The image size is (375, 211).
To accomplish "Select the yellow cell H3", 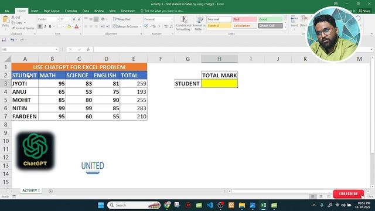I will [x=219, y=83].
